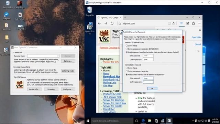Click 'Clear all' in downloads pane
220x124 pixels.
pos(198,44)
